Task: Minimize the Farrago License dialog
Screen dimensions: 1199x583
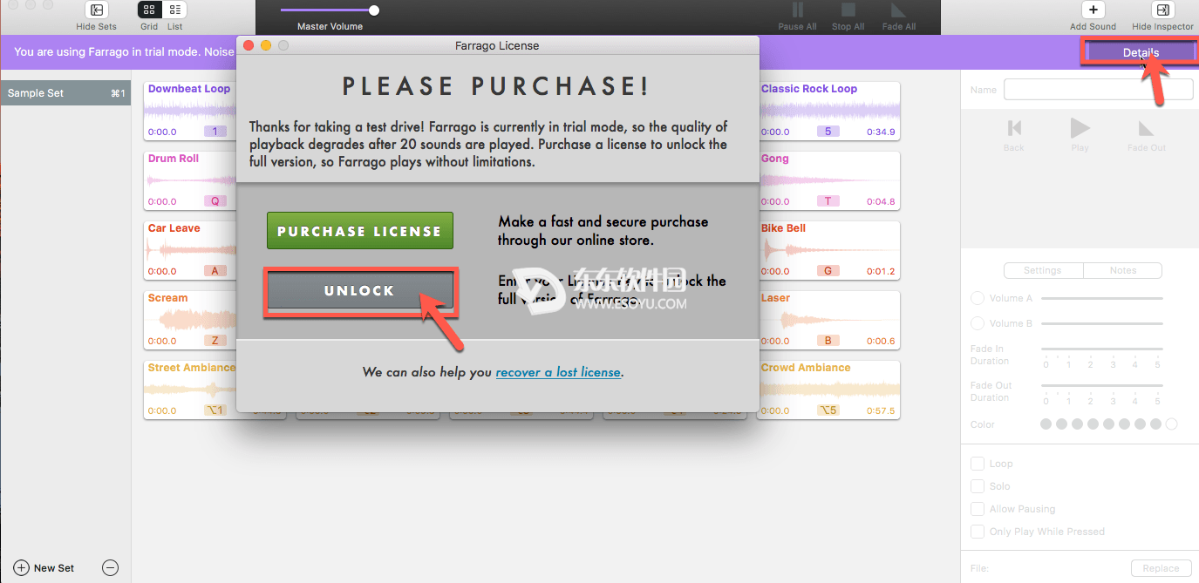Action: coord(266,45)
